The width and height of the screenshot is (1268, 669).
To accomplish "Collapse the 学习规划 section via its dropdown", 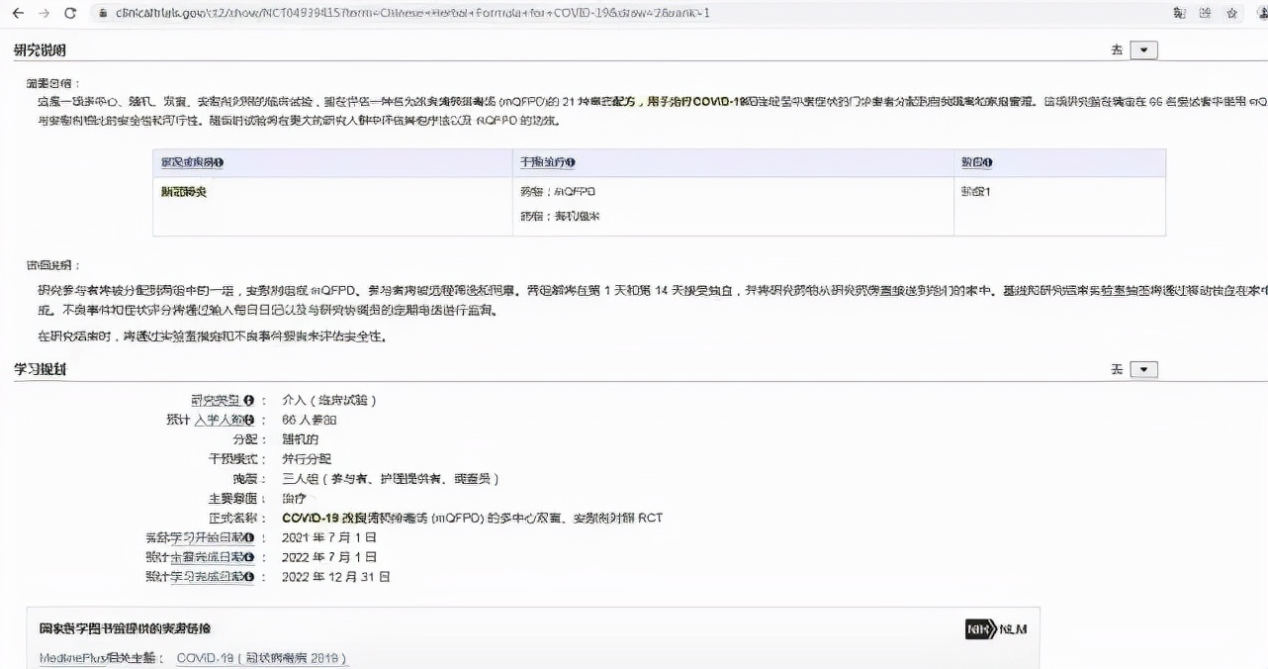I will coord(1142,368).
